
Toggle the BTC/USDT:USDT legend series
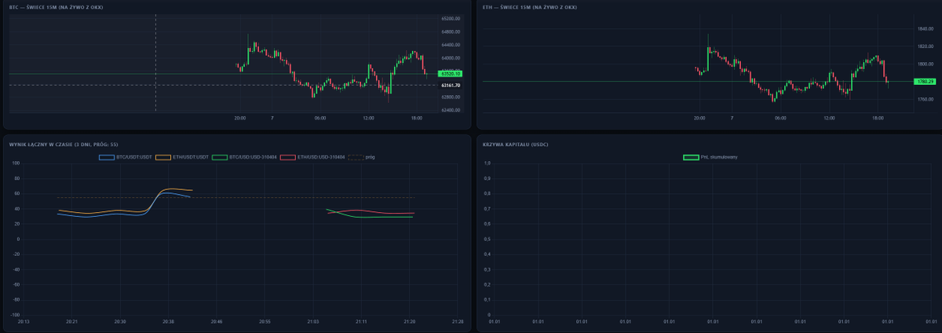coord(125,157)
